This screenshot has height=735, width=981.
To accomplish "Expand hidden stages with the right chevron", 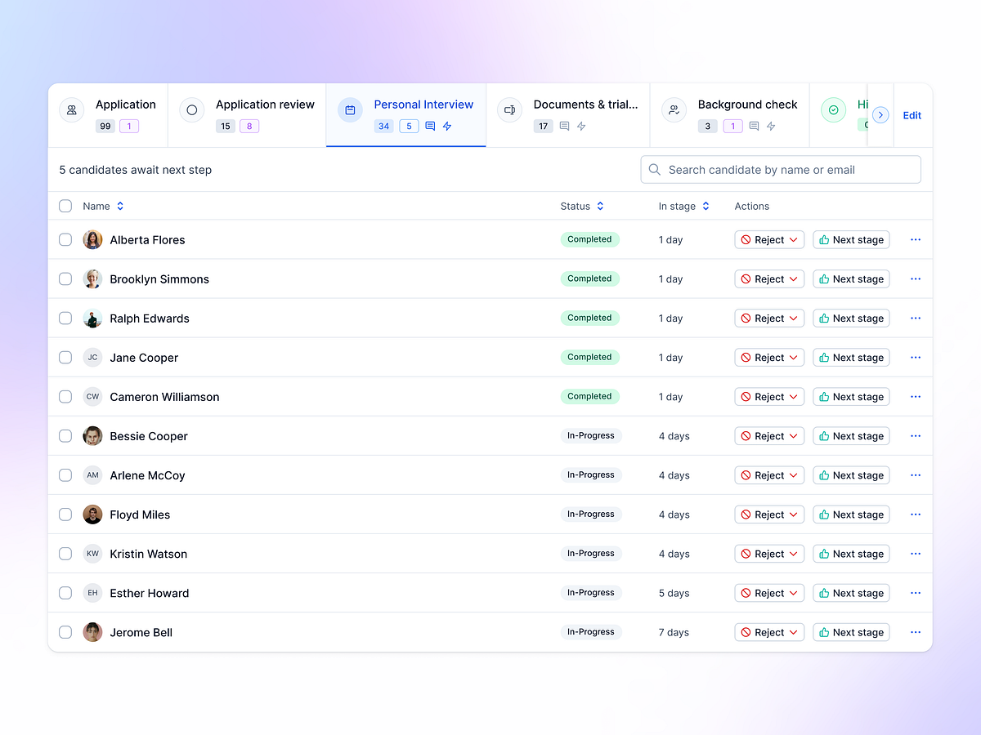I will (880, 115).
